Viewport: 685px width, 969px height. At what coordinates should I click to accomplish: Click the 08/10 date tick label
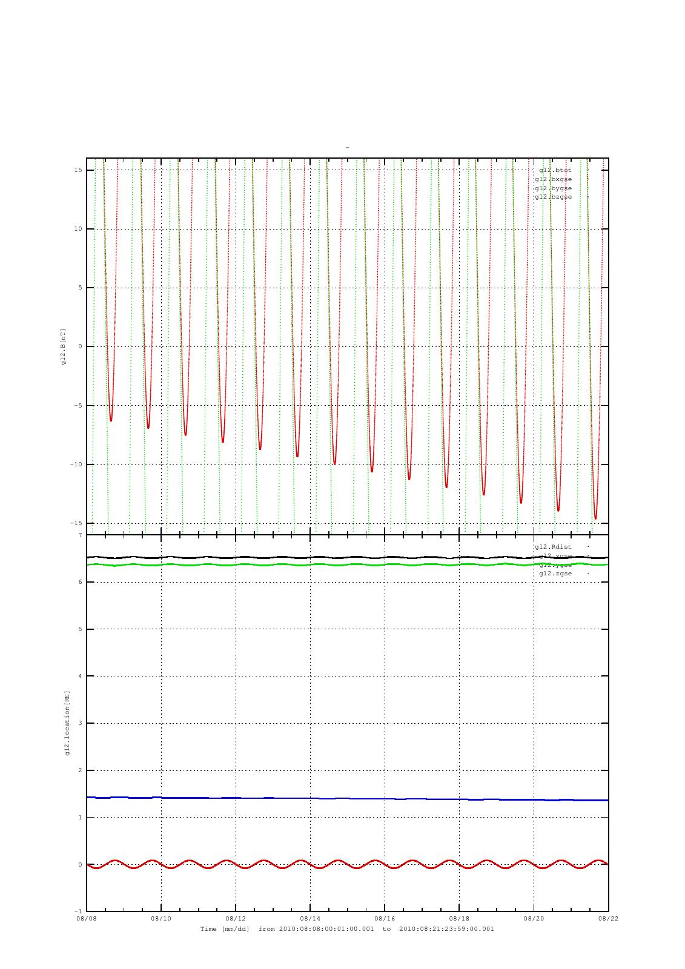(x=161, y=919)
